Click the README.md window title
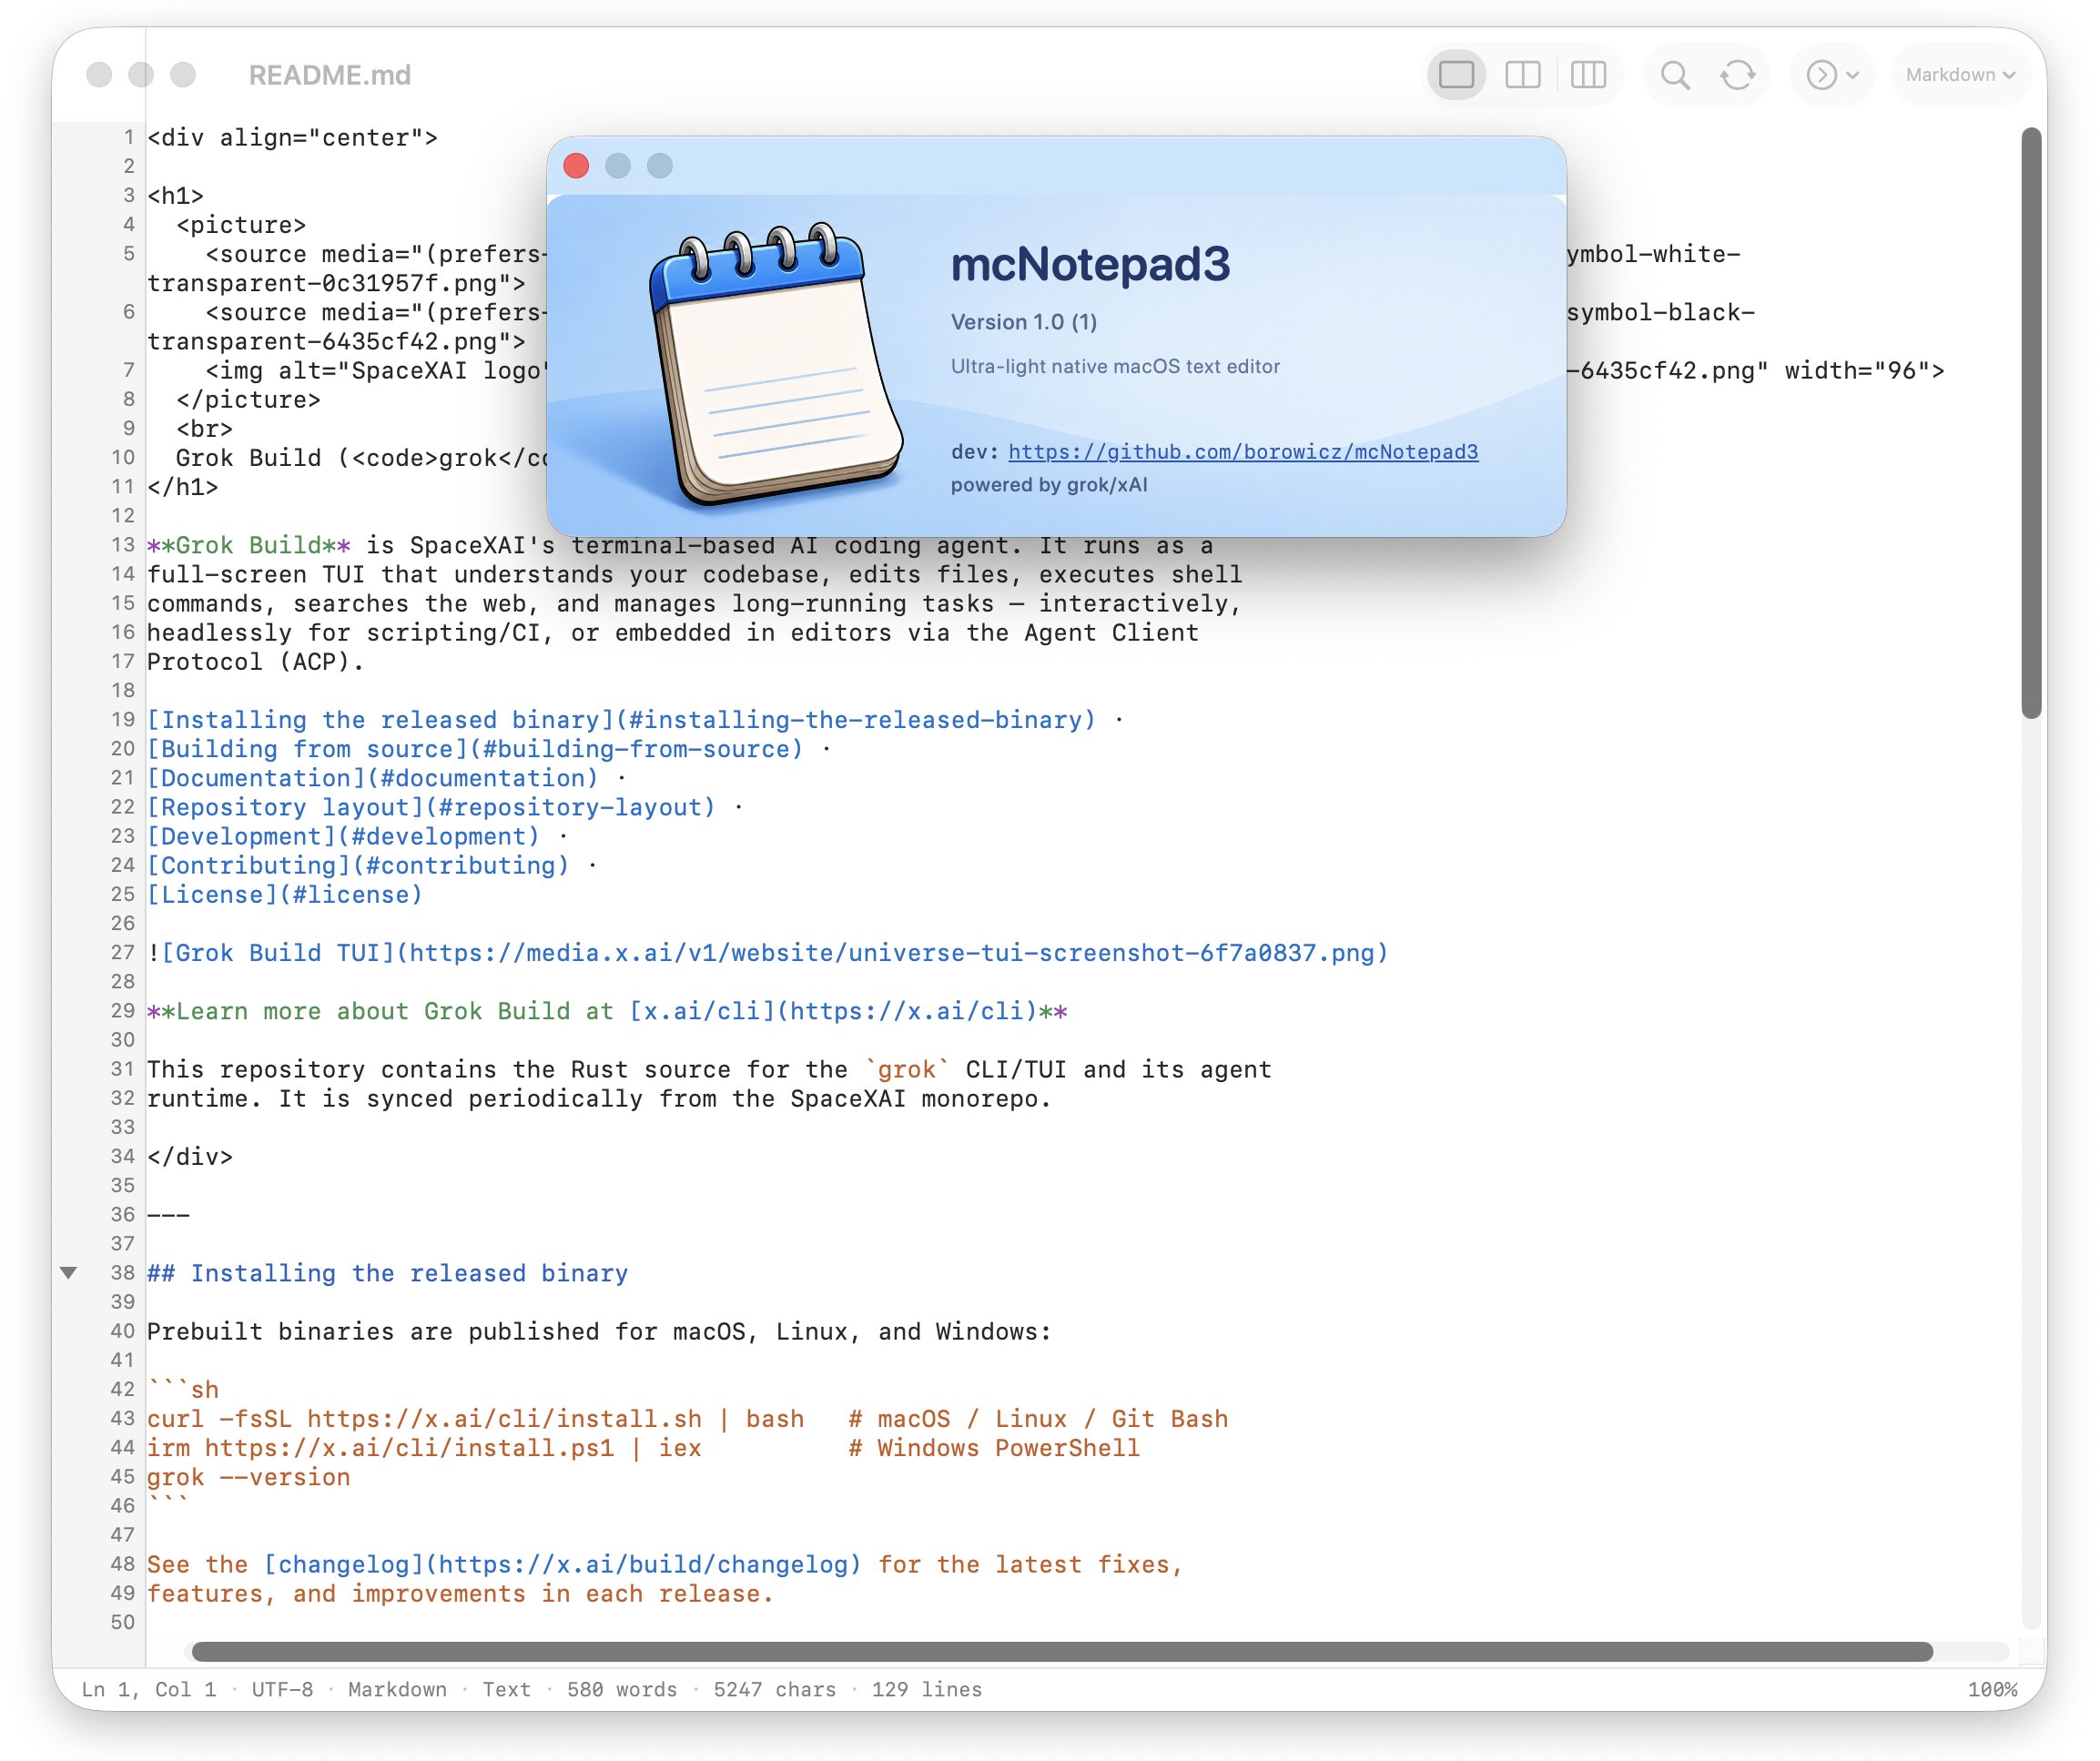The image size is (2100, 1761). tap(329, 75)
